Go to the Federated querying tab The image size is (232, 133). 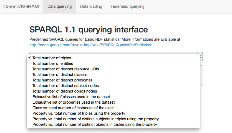128,7
